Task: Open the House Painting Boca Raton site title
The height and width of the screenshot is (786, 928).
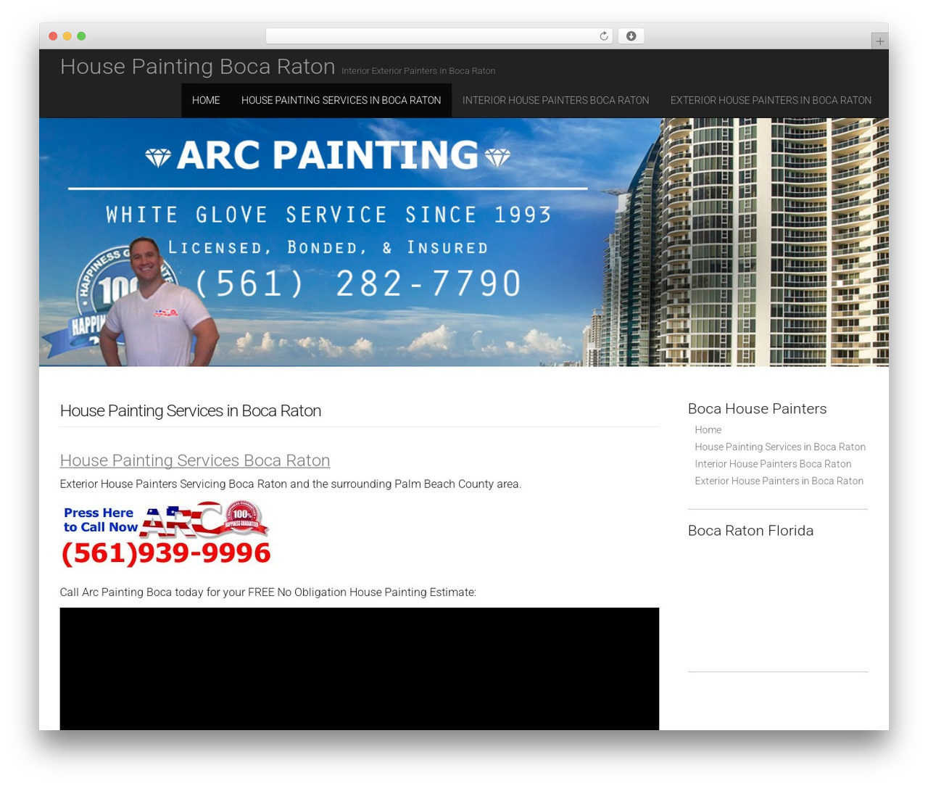Action: click(197, 66)
